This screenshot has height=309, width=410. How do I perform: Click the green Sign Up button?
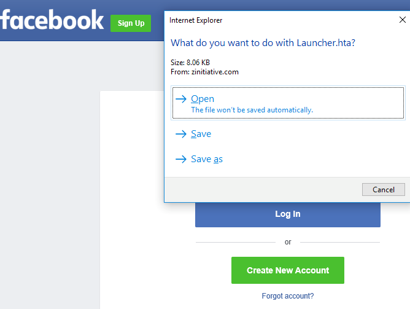(x=131, y=23)
